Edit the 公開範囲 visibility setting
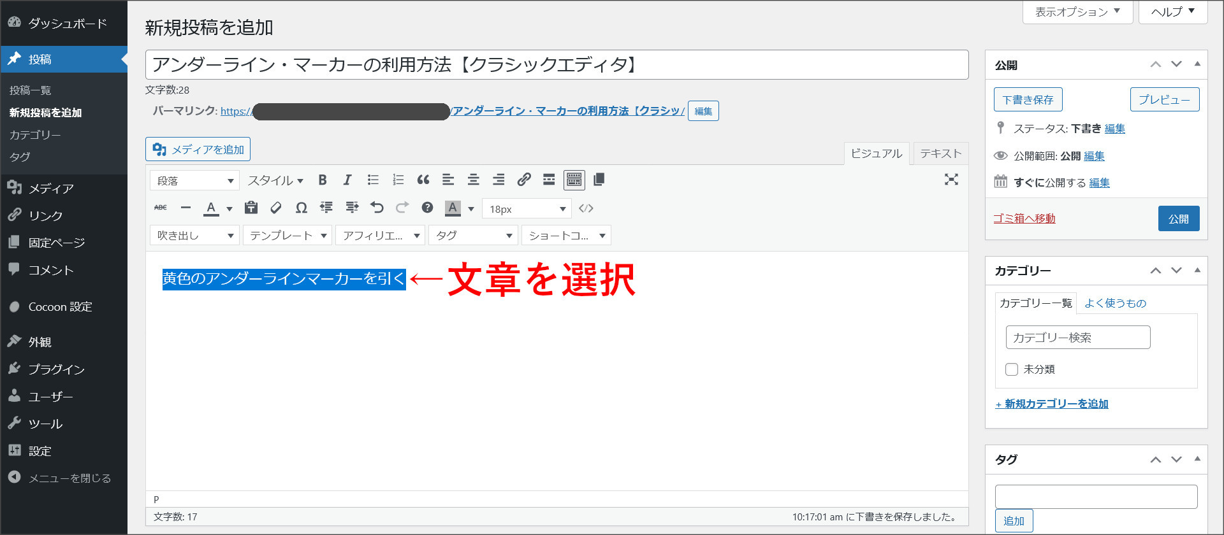 tap(1094, 156)
